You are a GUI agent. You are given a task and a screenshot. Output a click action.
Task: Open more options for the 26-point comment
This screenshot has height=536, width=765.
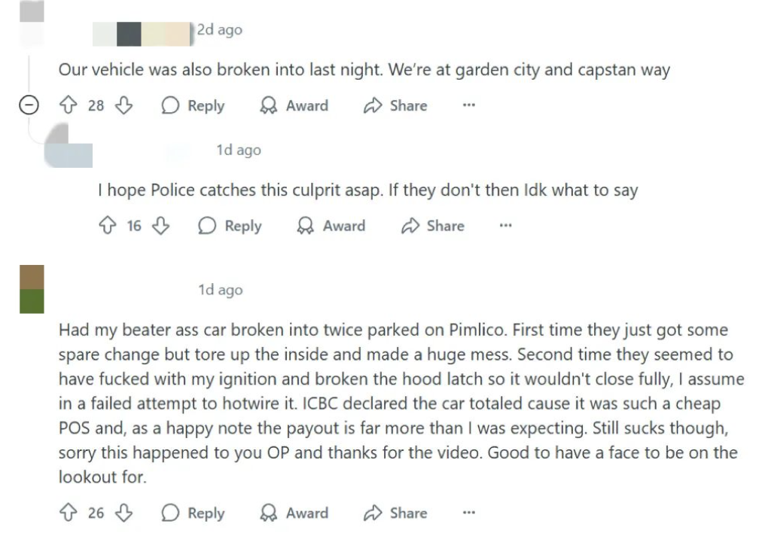pyautogui.click(x=469, y=512)
